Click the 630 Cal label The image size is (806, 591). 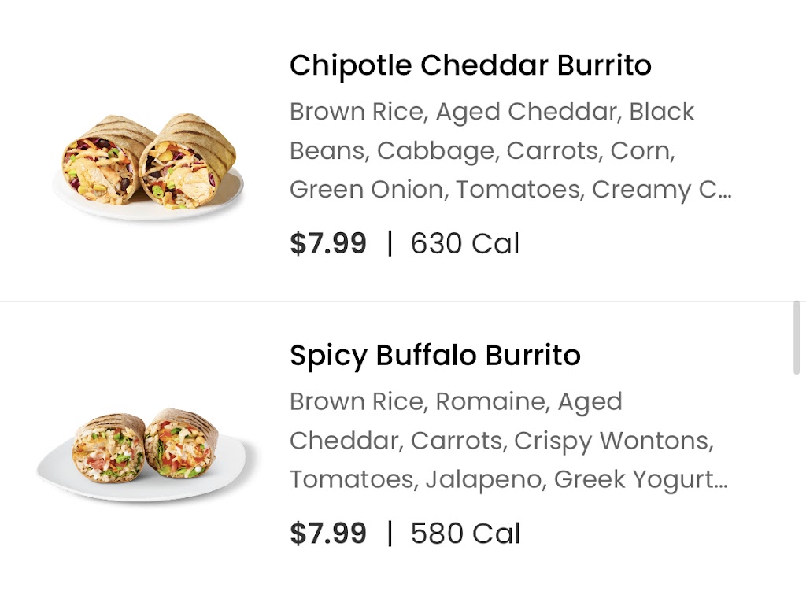tap(464, 243)
